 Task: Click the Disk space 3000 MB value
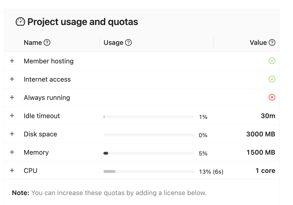pyautogui.click(x=260, y=134)
